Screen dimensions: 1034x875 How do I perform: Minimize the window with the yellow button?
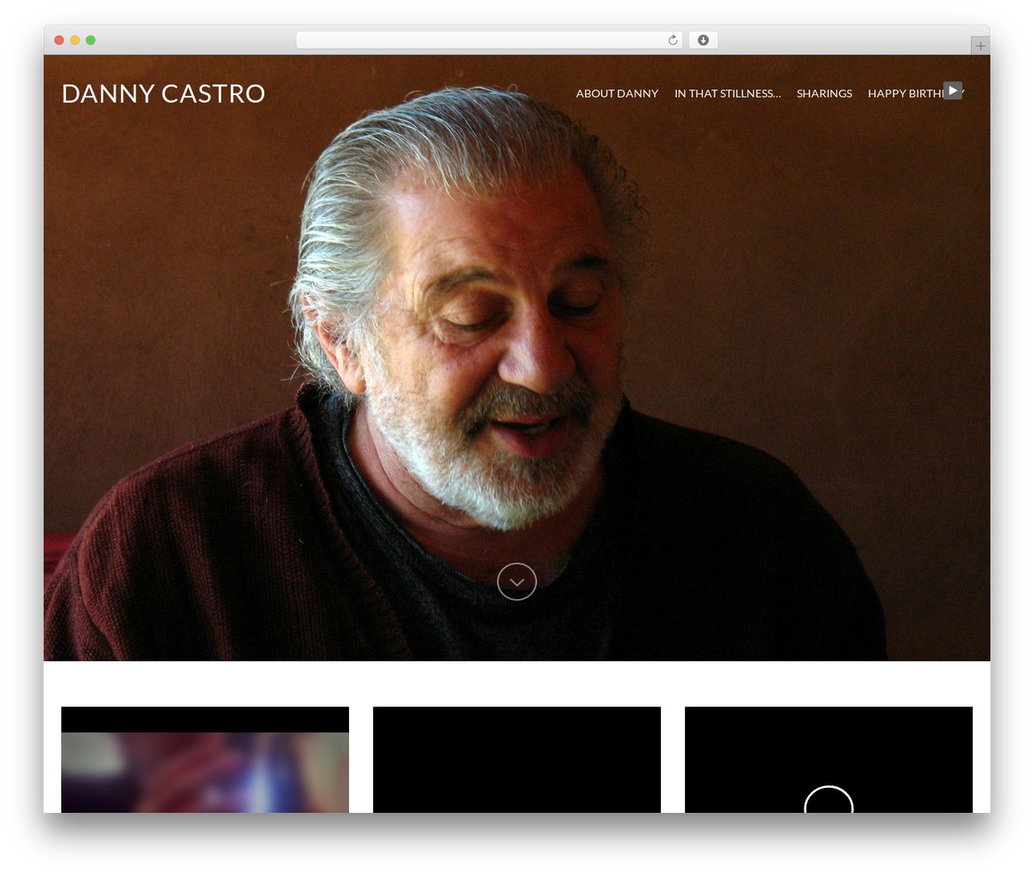click(x=75, y=40)
